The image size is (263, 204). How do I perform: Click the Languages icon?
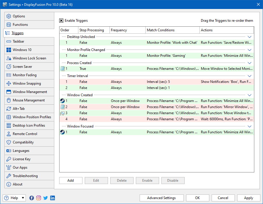(x=8, y=151)
